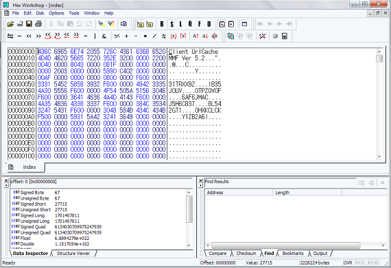The height and width of the screenshot is (268, 391).
Task: Click the Goto offset icon
Action: tap(123, 24)
